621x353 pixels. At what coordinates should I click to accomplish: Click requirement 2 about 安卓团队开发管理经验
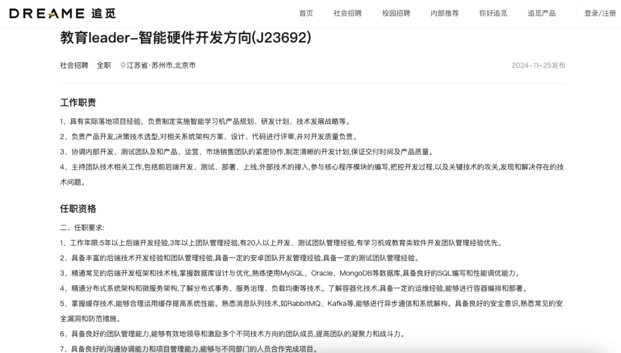240,258
